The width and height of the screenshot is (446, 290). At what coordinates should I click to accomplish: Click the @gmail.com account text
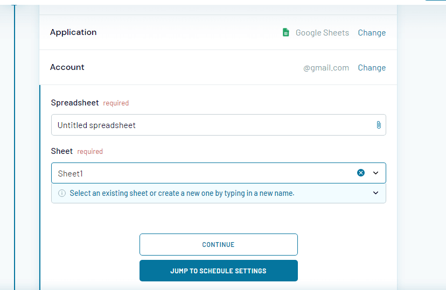click(x=326, y=68)
